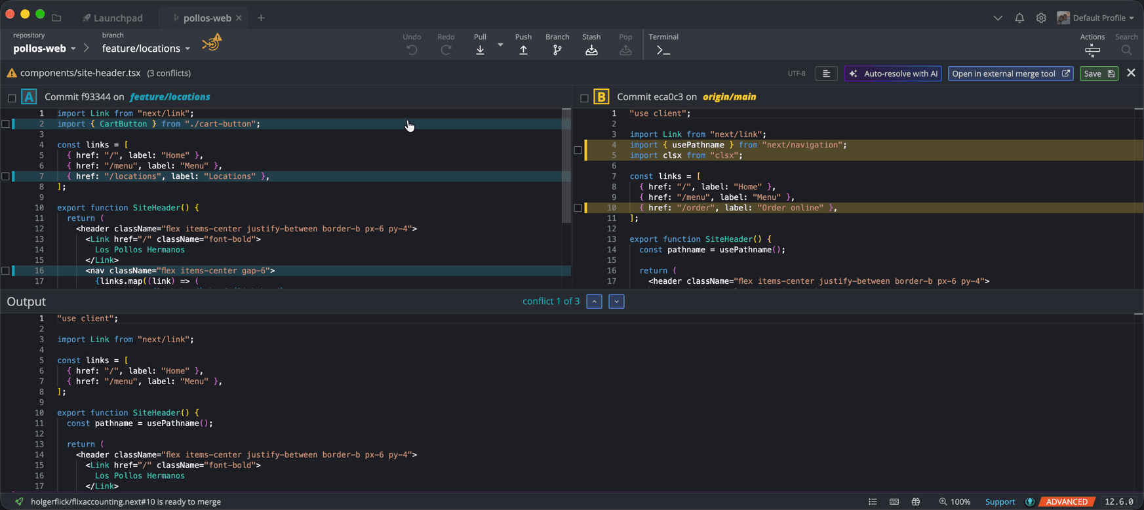Go to the previous conflict arrow
This screenshot has width=1144, height=510.
coord(594,302)
